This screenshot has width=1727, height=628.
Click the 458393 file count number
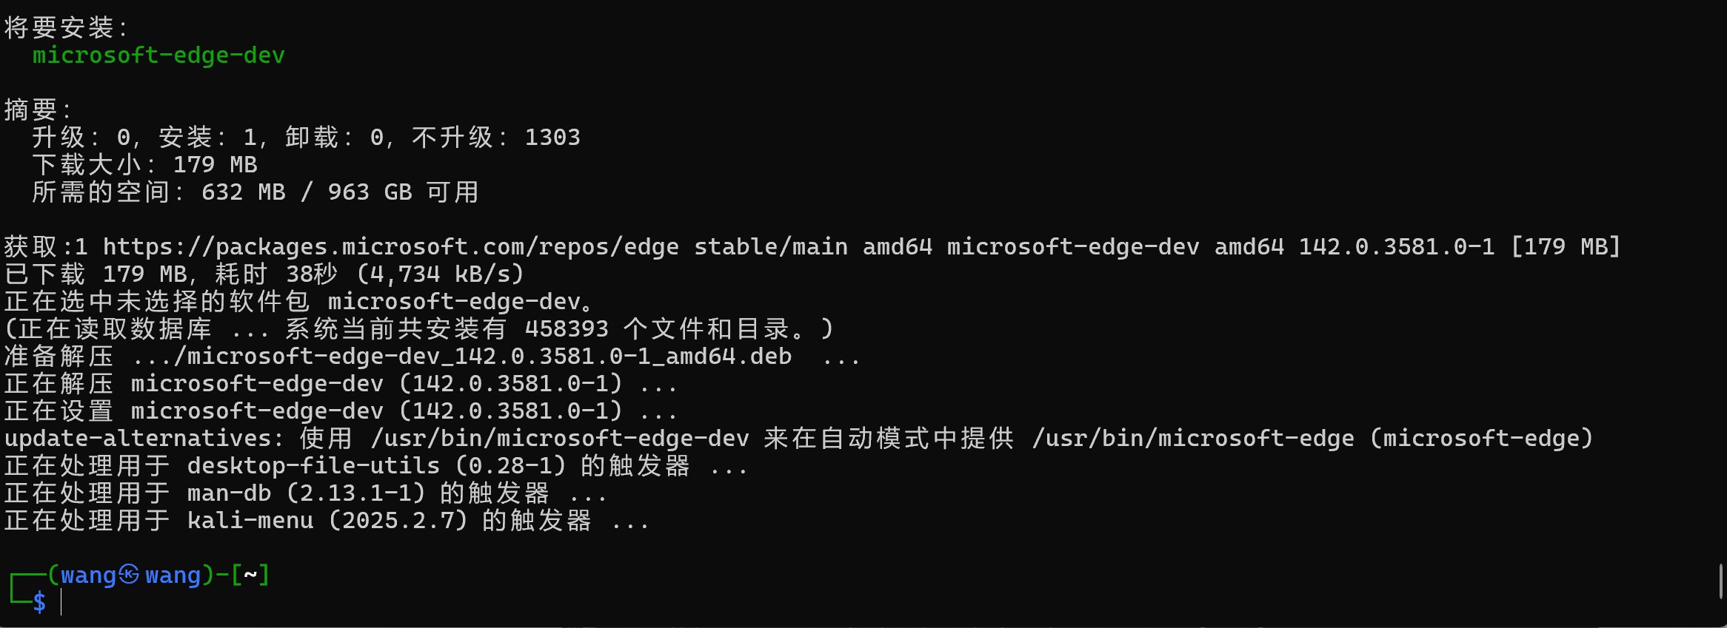coord(567,328)
